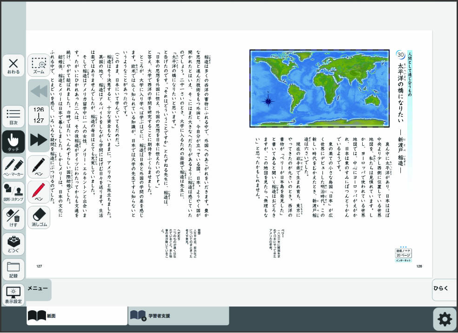Switch to the 紙面 tab
458x333 pixels.
[77, 315]
